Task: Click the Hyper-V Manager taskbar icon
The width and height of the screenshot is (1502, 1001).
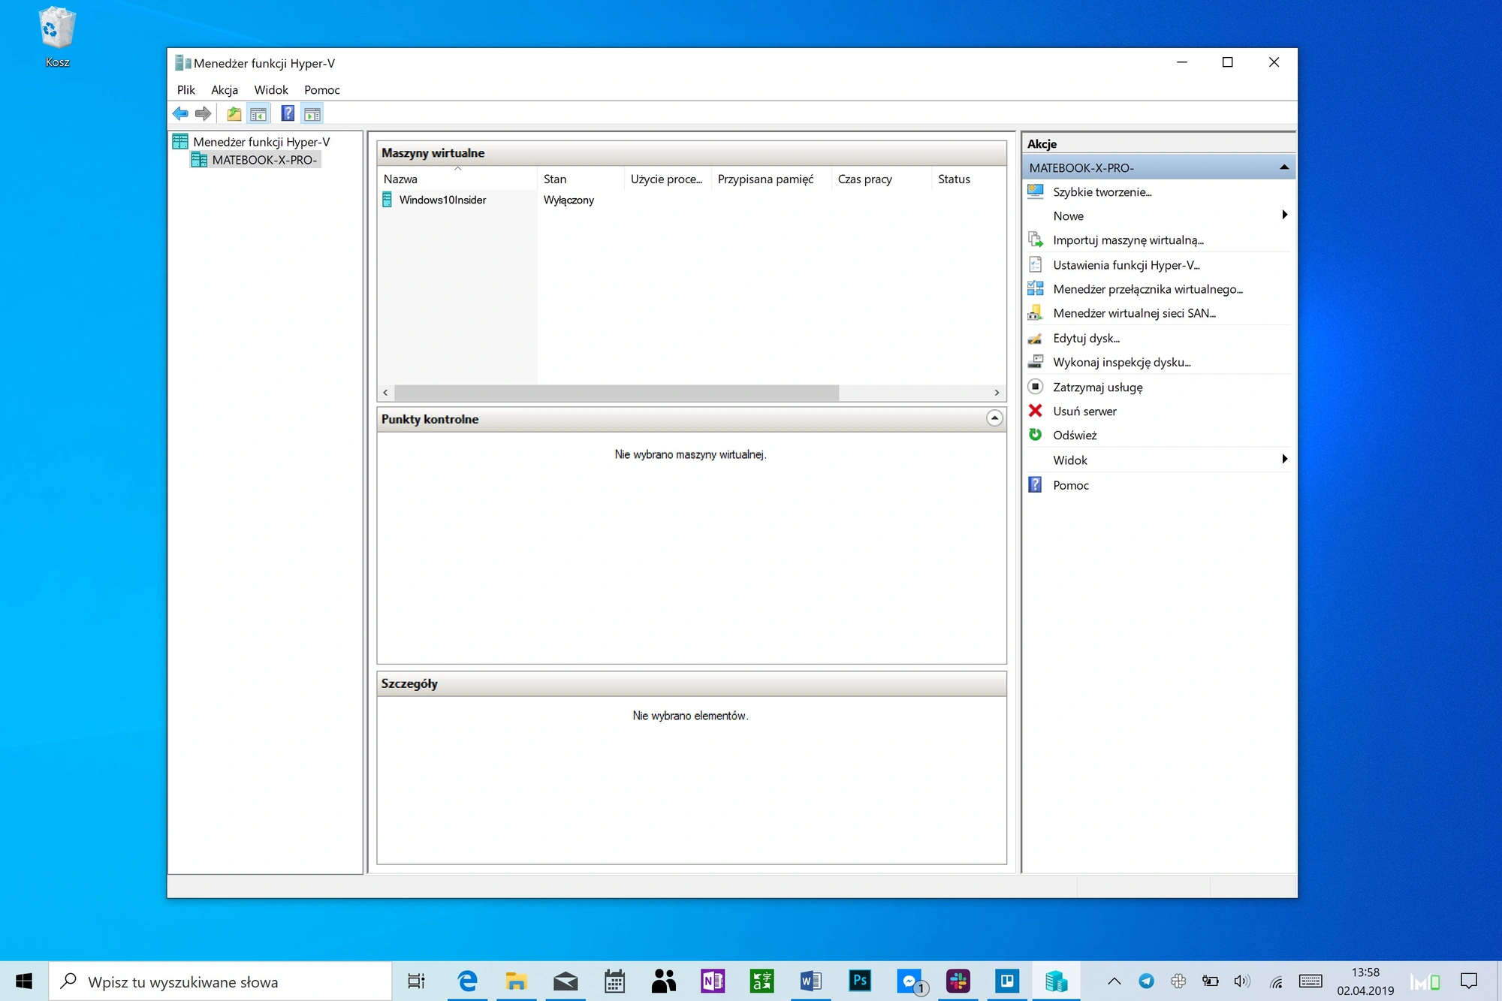Action: tap(1057, 981)
